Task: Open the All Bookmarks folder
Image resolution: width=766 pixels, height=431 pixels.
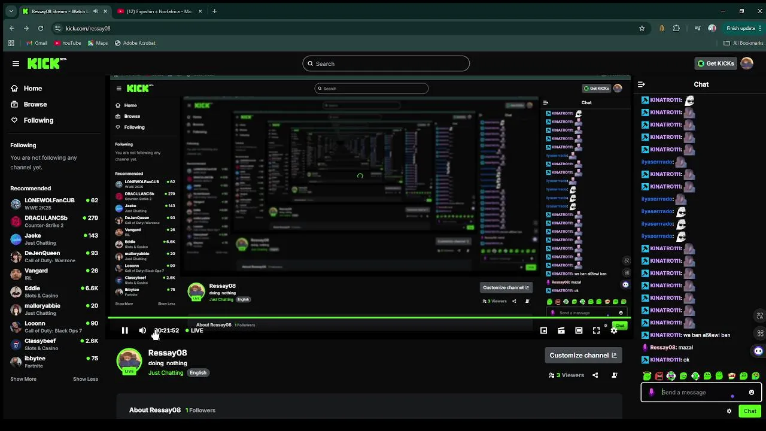Action: tap(743, 43)
